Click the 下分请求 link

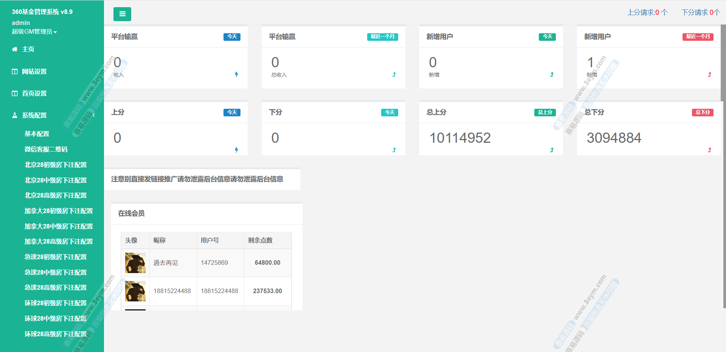[x=700, y=12]
